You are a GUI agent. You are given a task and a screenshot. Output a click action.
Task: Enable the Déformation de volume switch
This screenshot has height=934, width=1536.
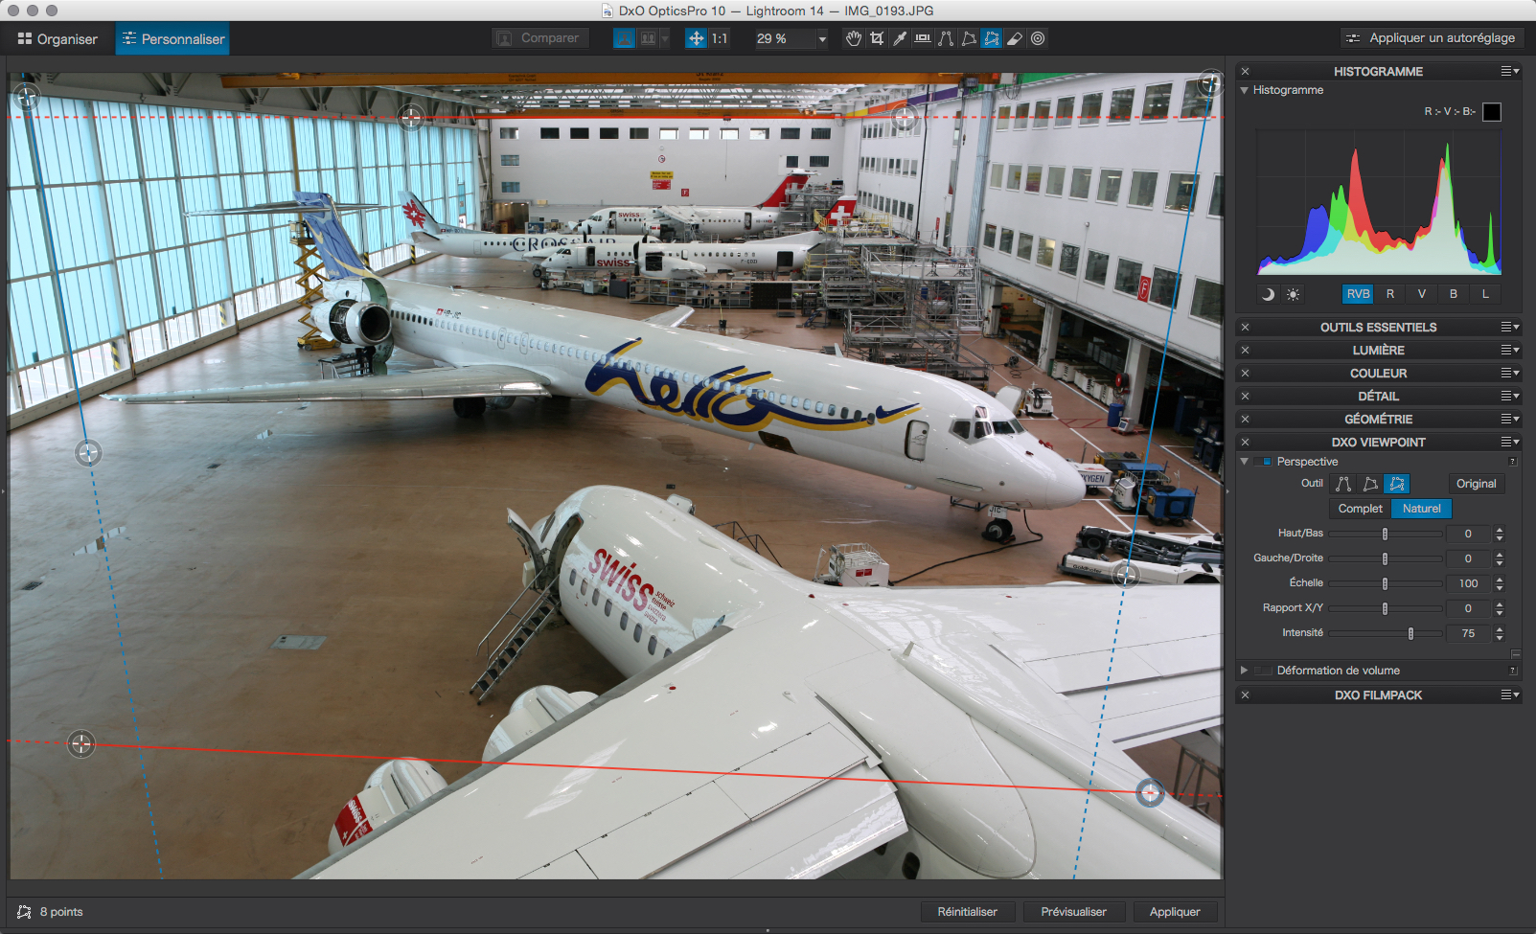1263,671
